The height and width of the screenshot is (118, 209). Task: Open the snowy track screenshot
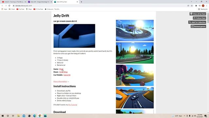coord(135,30)
